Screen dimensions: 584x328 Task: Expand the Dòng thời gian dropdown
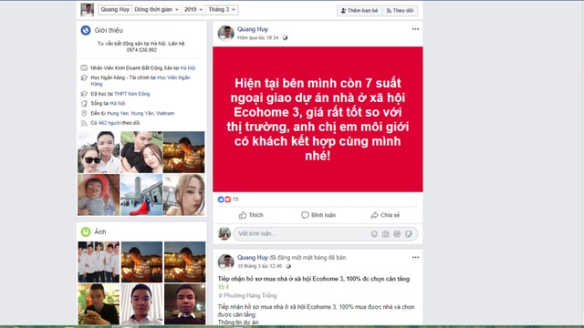[156, 10]
